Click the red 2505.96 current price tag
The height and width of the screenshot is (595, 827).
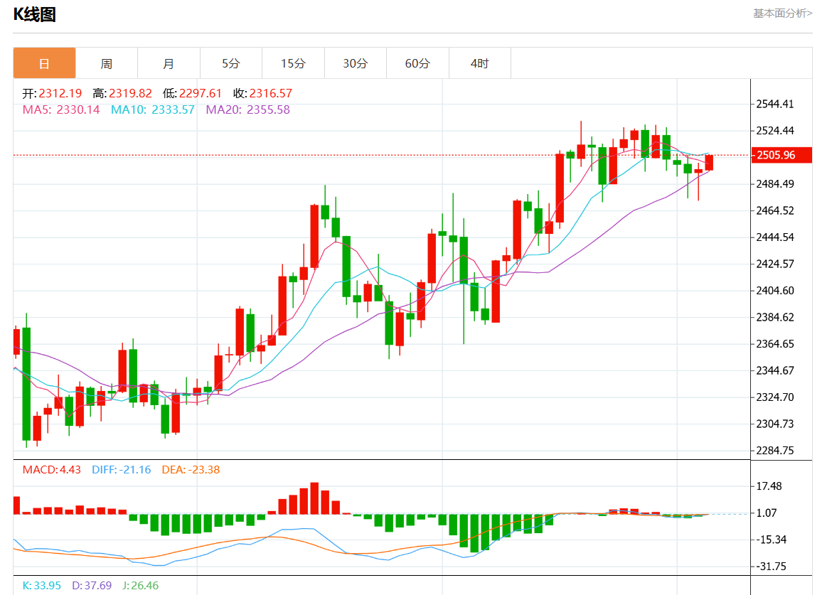[777, 155]
